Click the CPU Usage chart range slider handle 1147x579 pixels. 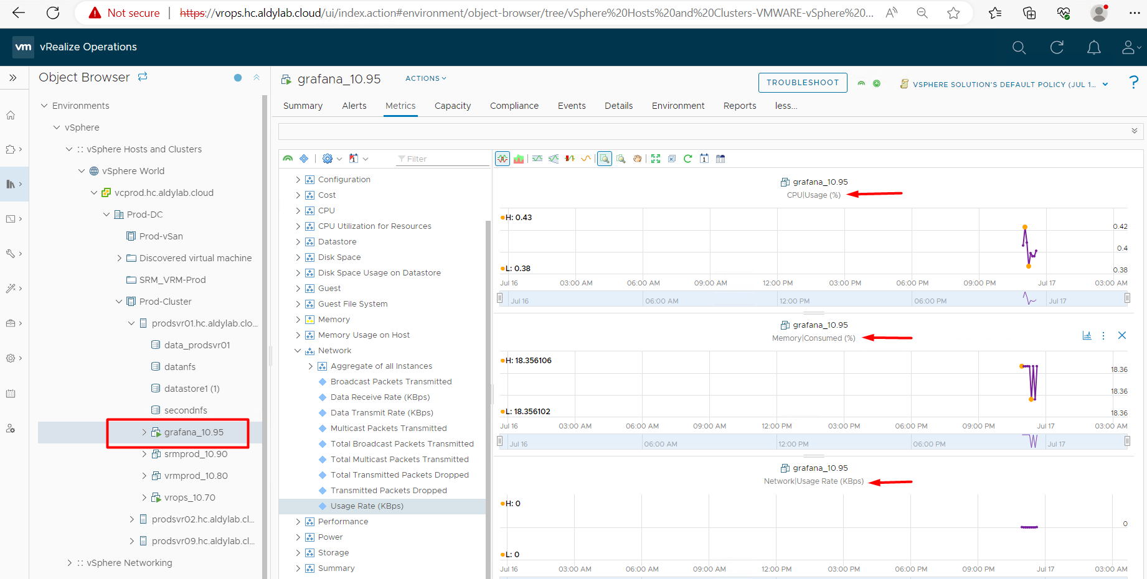pyautogui.click(x=499, y=299)
